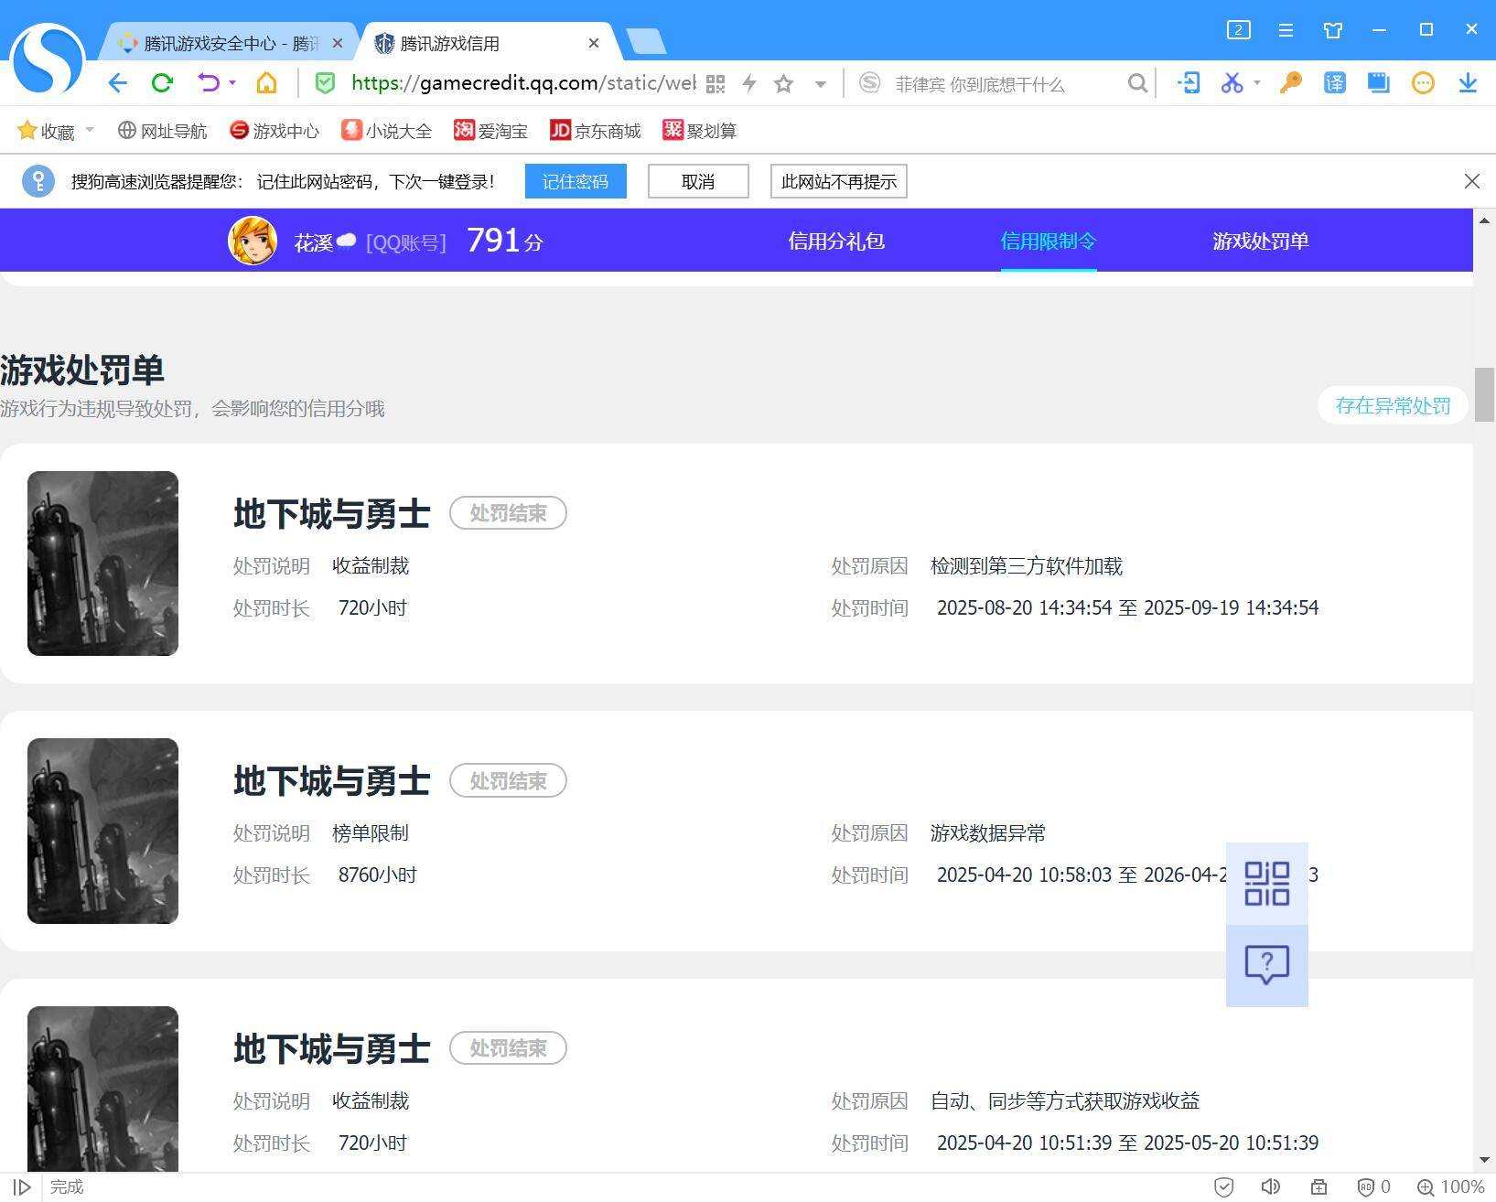
Task: Click the scissors screenshot tool icon
Action: point(1232,83)
